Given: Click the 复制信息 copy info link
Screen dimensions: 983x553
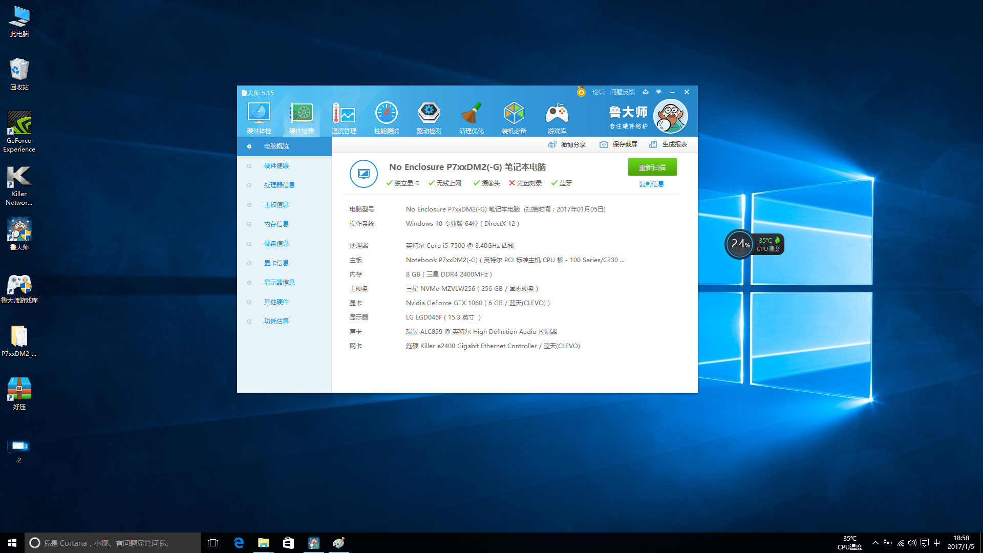Looking at the screenshot, I should [652, 184].
